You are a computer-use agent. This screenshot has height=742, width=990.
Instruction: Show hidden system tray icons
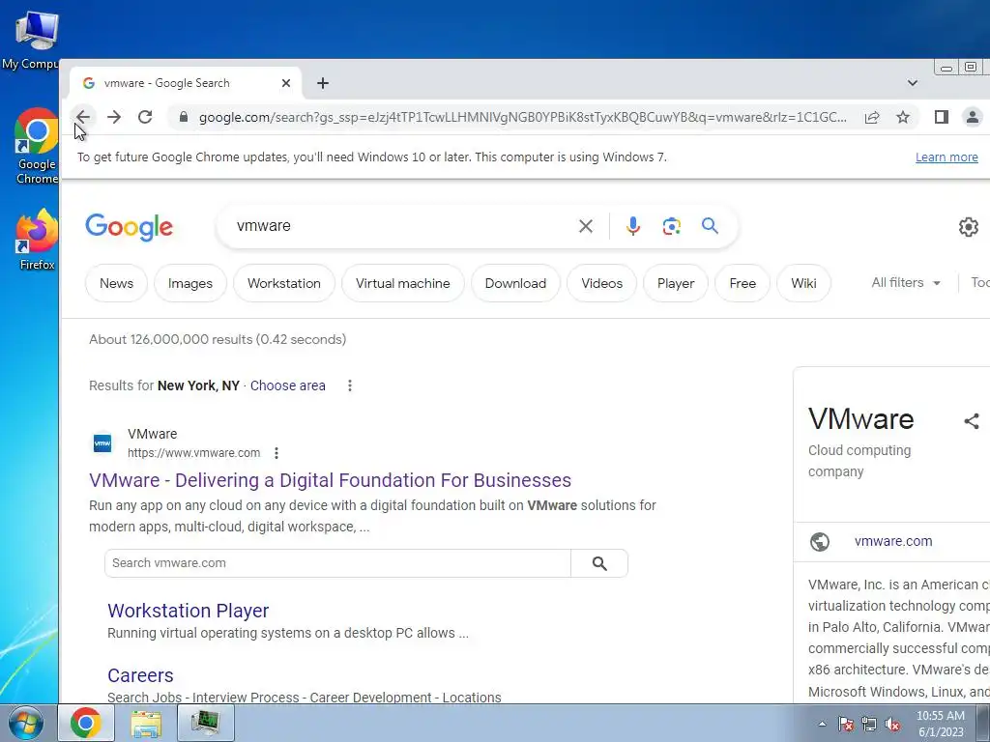pos(822,724)
